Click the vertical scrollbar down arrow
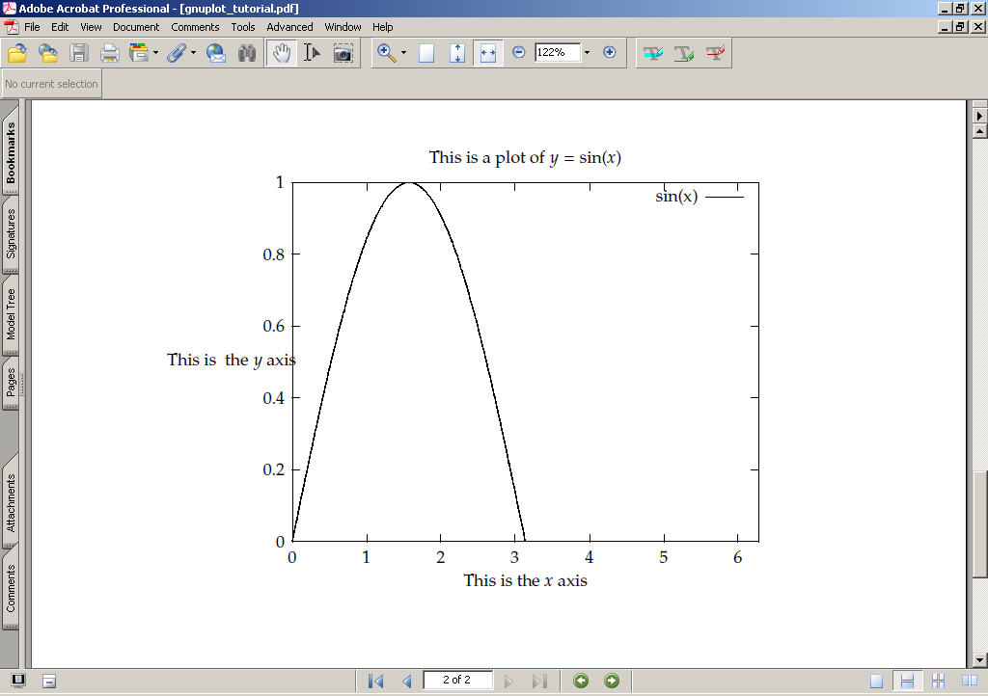The width and height of the screenshot is (988, 696). (979, 660)
